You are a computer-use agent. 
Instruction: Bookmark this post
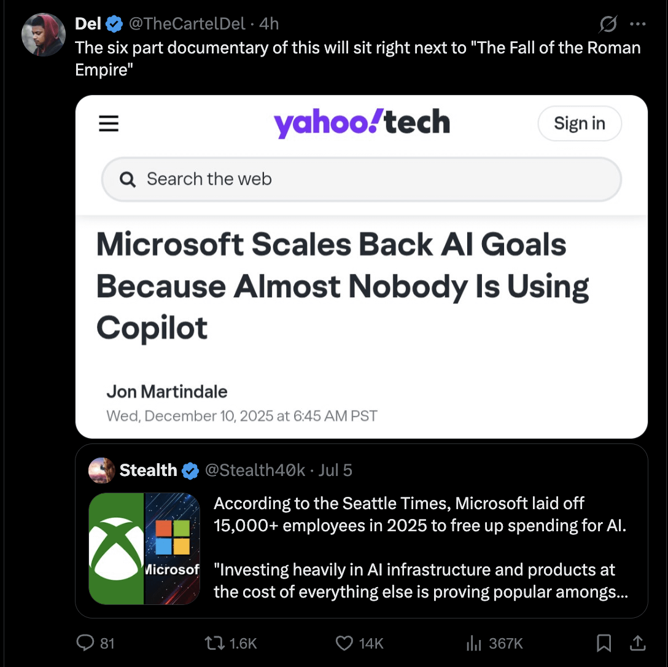[x=604, y=643]
